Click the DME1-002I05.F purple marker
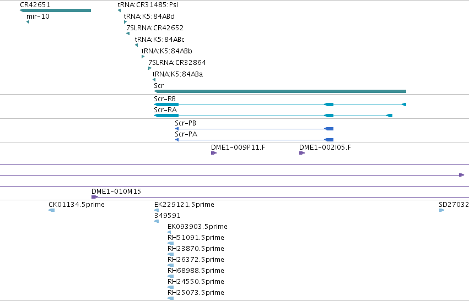The image size is (469, 301). point(302,153)
